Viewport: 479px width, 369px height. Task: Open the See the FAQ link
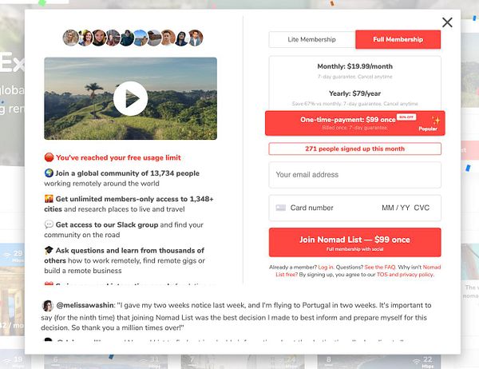point(380,268)
